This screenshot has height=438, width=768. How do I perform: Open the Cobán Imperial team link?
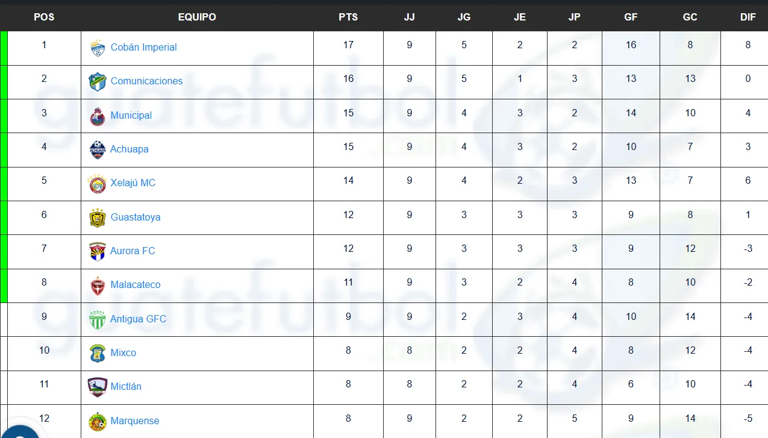coord(143,48)
